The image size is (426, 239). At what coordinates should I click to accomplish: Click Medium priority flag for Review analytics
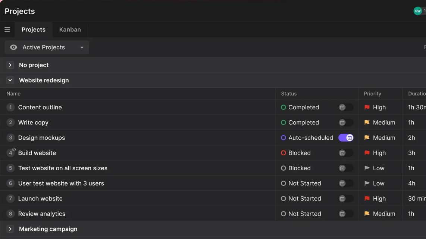pyautogui.click(x=367, y=214)
